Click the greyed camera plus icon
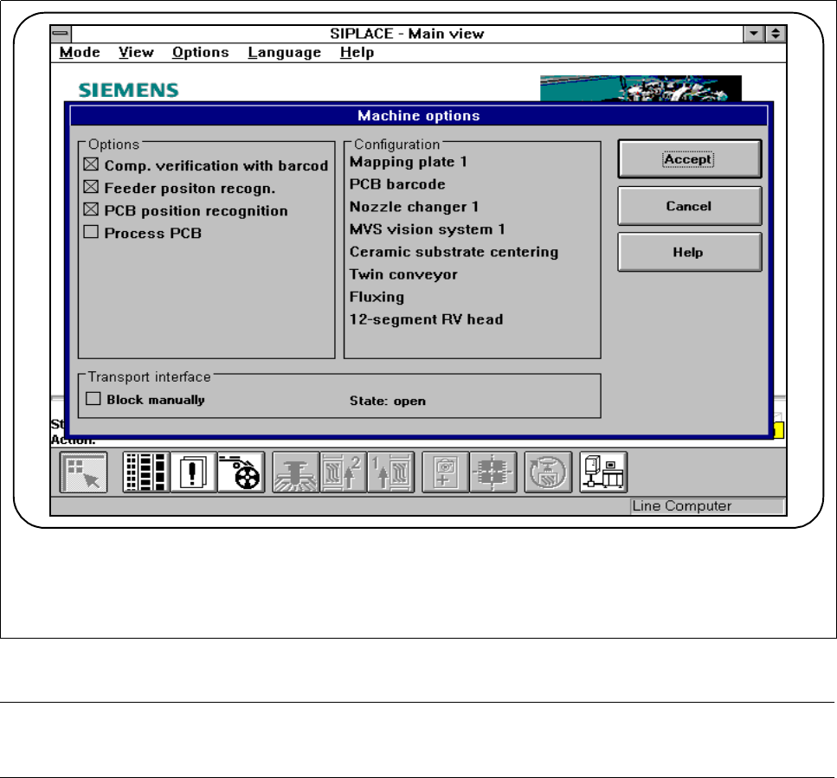Screen dimensions: 837x778 click(x=445, y=473)
